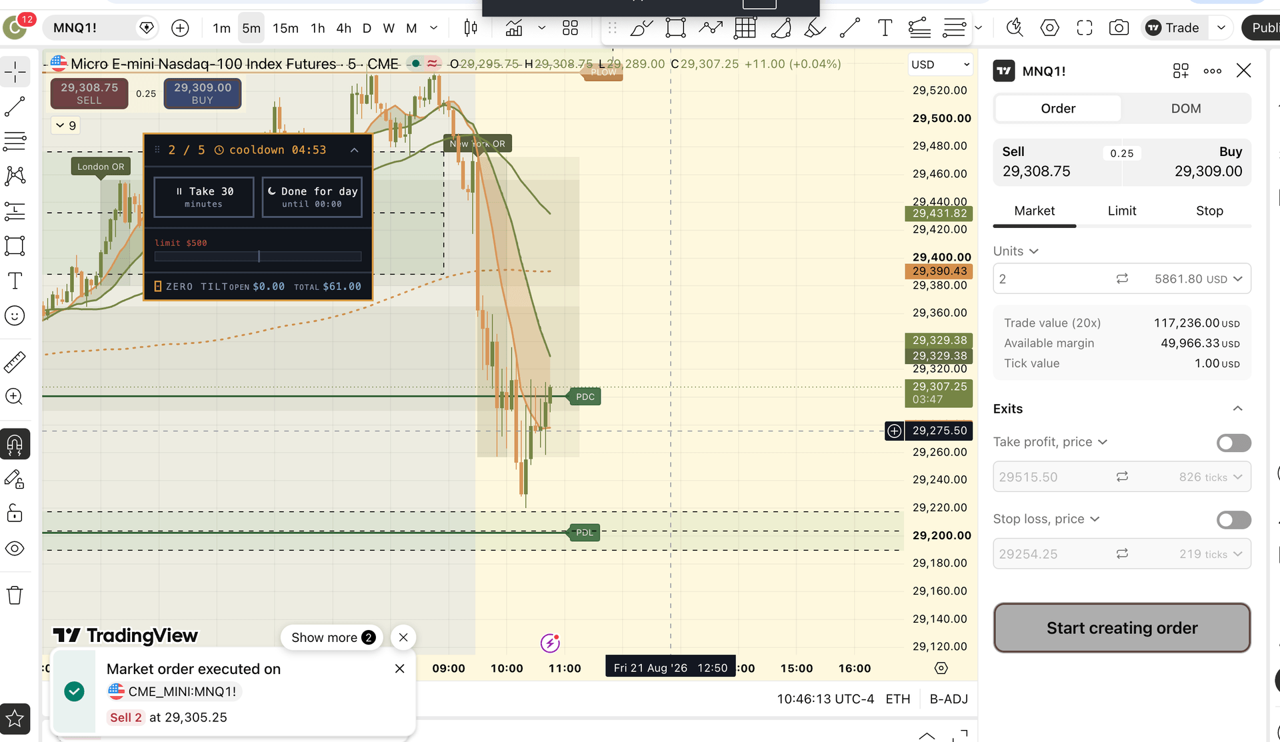The width and height of the screenshot is (1280, 742).
Task: Open the Take profit, price dropdown
Action: click(1050, 442)
